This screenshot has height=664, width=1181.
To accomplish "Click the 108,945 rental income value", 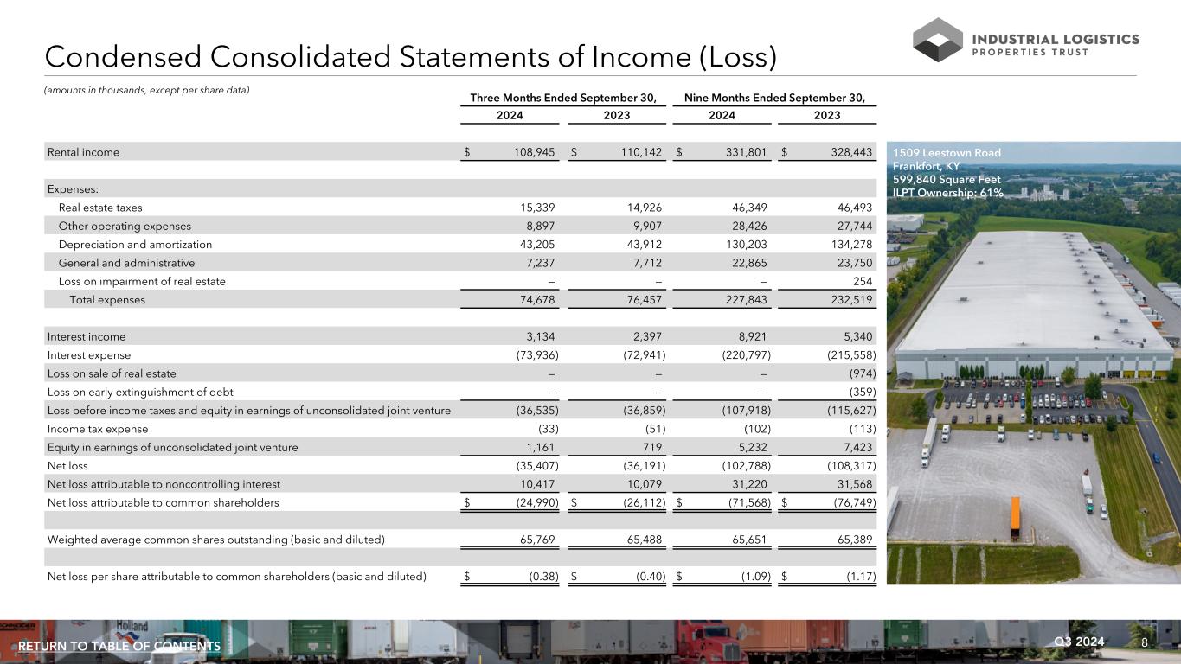I will click(x=530, y=152).
